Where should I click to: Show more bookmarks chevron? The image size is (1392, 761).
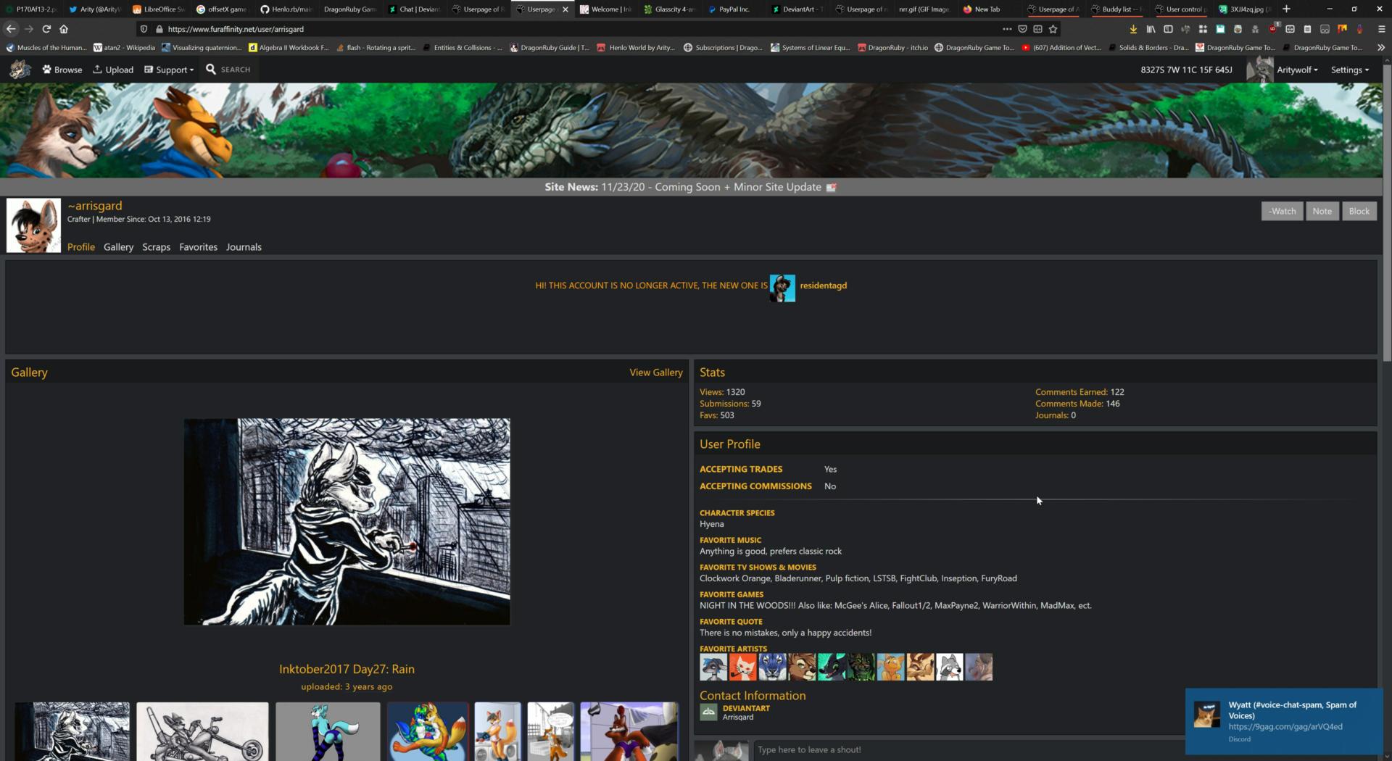(x=1381, y=47)
